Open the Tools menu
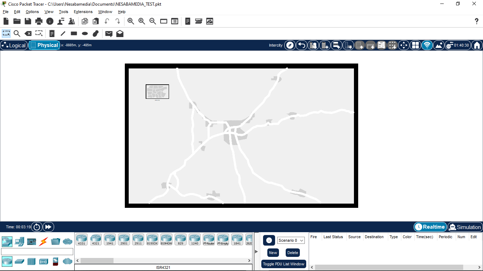This screenshot has width=483, height=271. (x=64, y=12)
